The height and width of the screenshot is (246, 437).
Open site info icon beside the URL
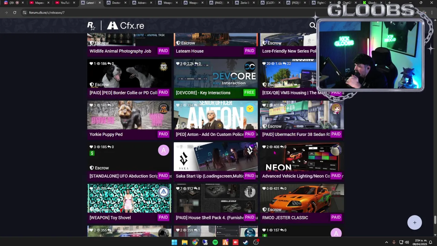click(x=24, y=13)
